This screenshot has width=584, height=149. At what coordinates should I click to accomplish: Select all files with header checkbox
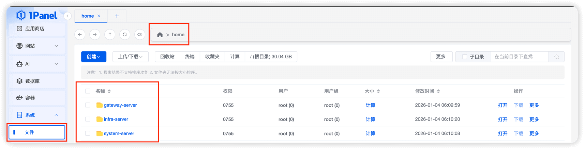coord(88,91)
